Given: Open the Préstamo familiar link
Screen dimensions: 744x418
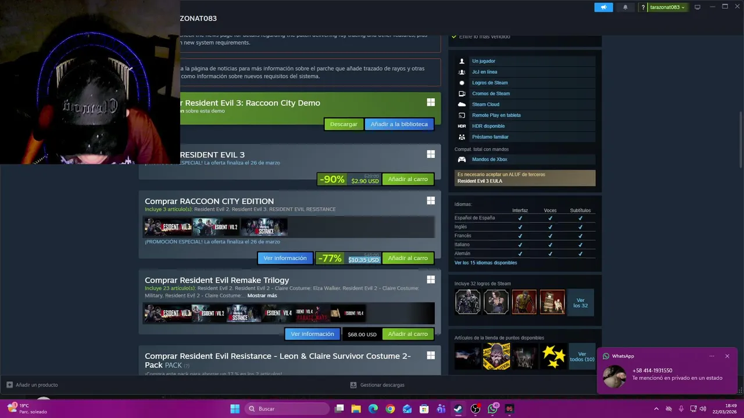Looking at the screenshot, I should click(490, 137).
